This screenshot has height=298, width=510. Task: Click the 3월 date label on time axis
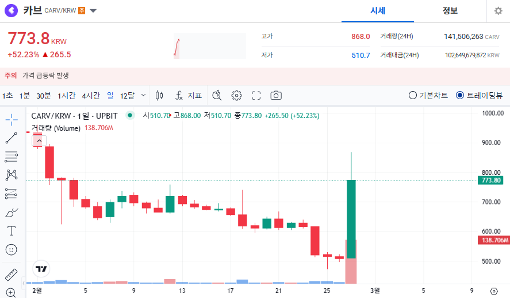point(375,291)
